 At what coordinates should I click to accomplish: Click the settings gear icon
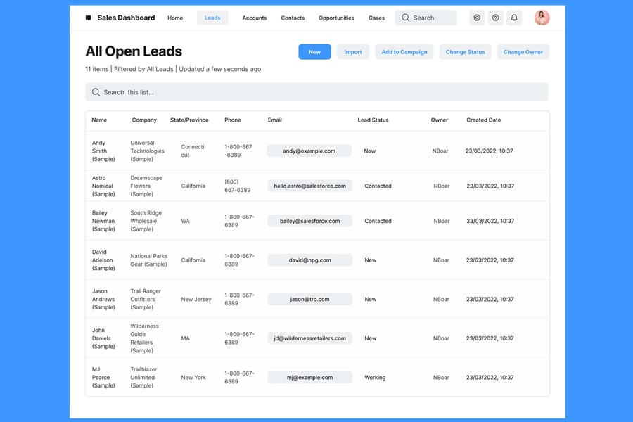click(x=477, y=18)
